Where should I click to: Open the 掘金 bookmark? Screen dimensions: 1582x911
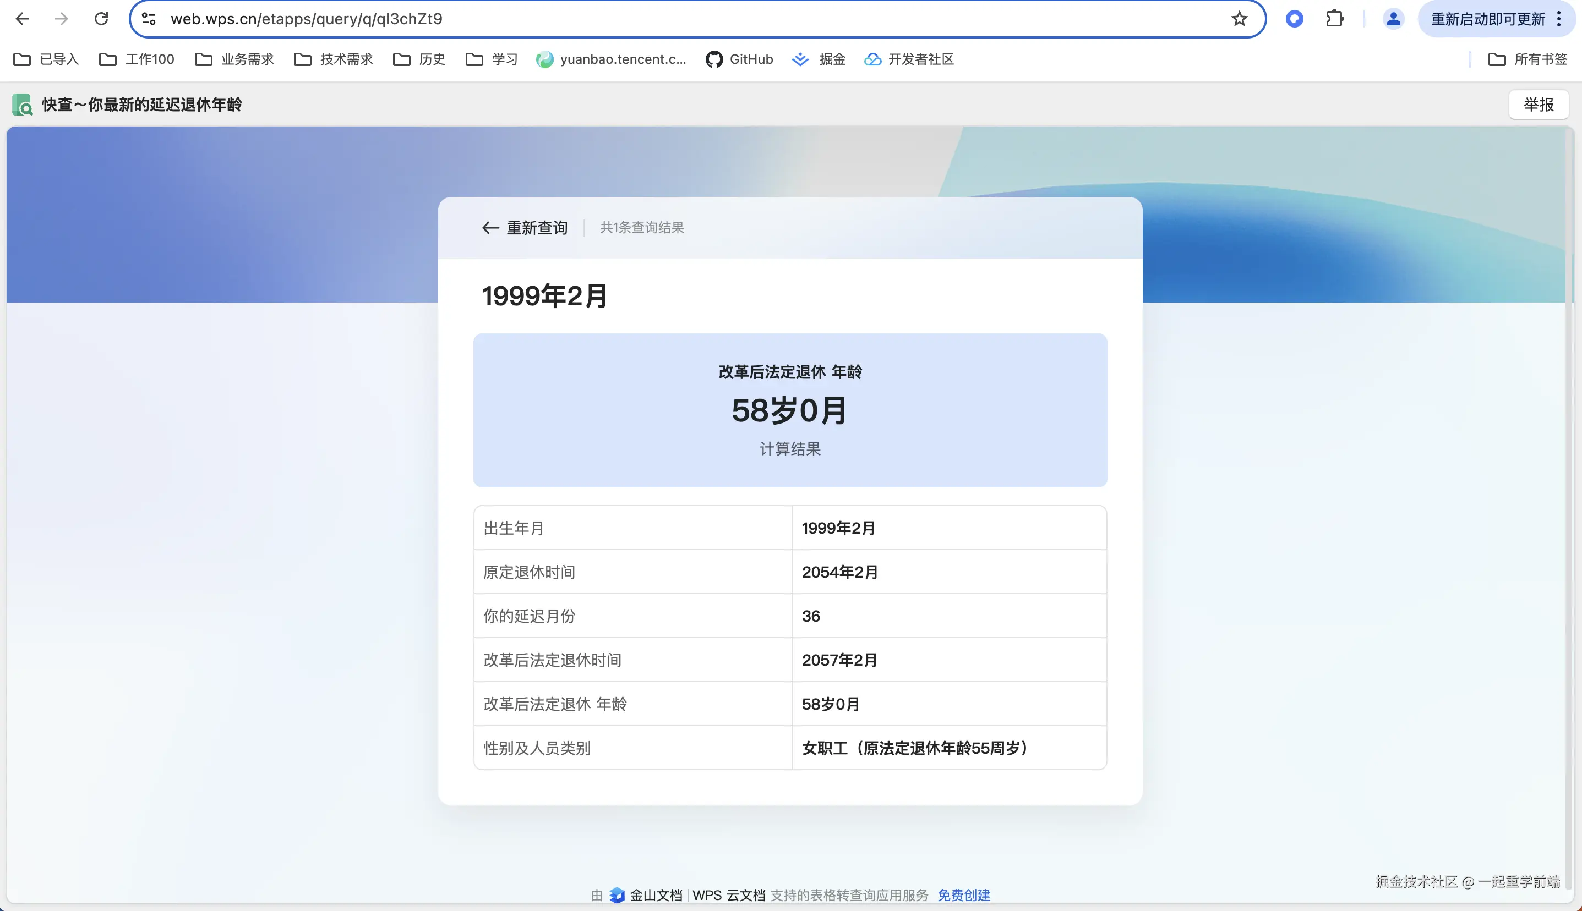pos(819,59)
